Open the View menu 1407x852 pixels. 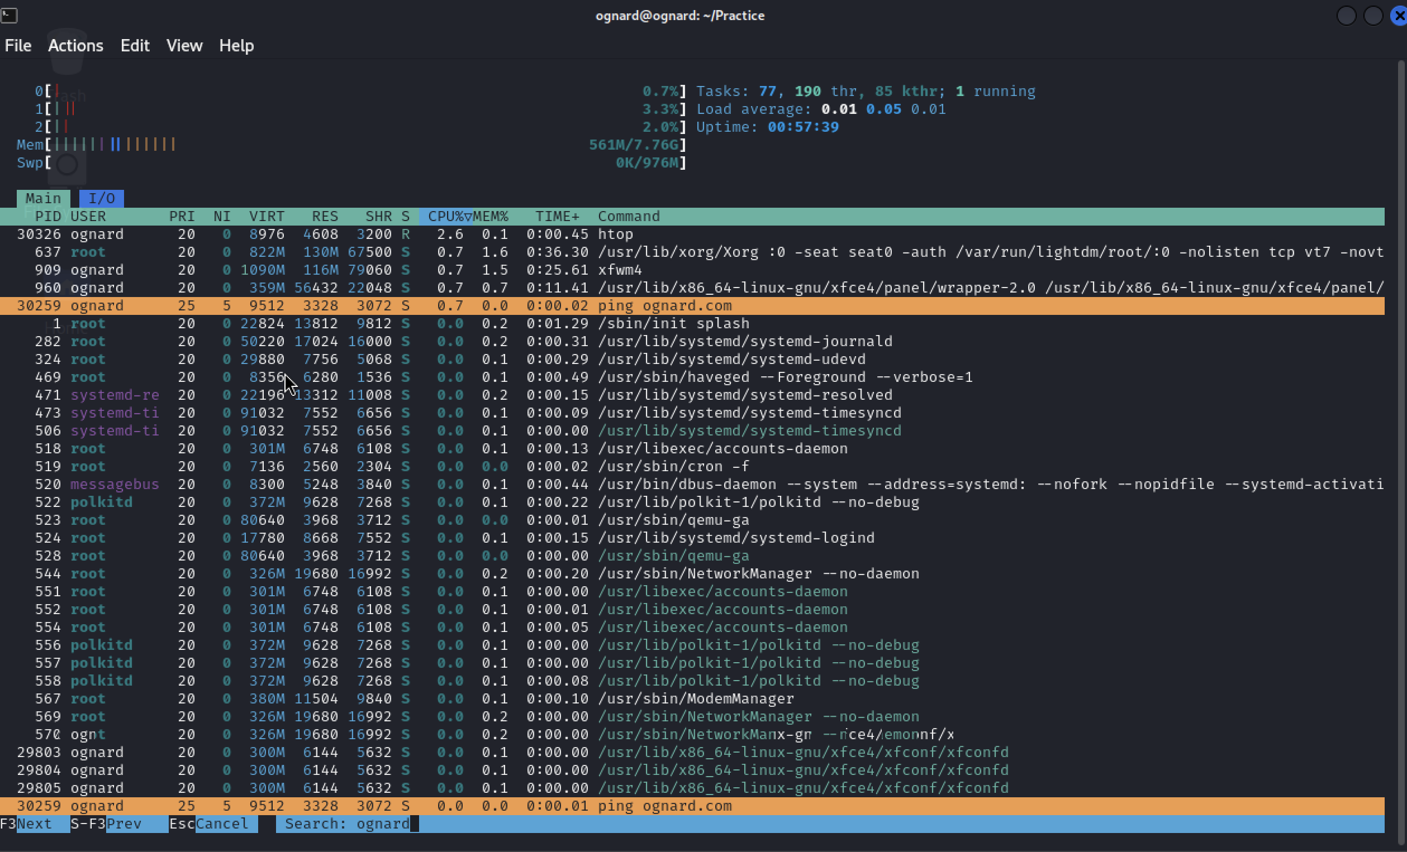[x=184, y=46]
